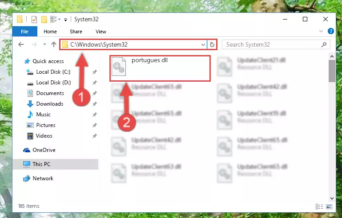Screen dimensions: 342x218
Task: Open the view options icon dropdown in the title bar
Action: click(55, 20)
